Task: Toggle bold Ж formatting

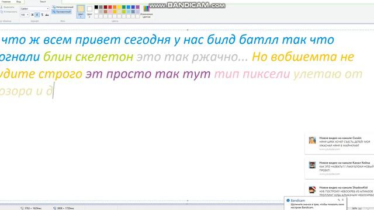Action: [x=32, y=15]
